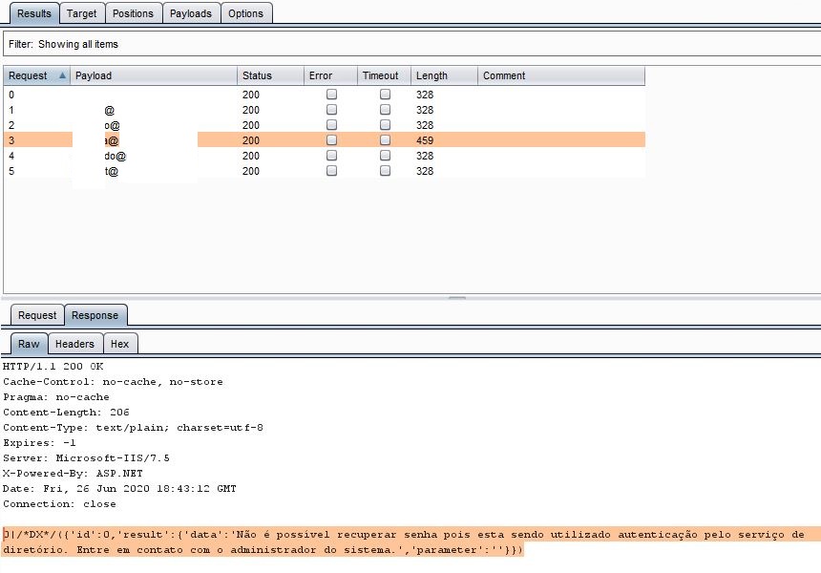Click the Content-Type text/plain header
Screen dimensions: 821x573
(x=133, y=428)
